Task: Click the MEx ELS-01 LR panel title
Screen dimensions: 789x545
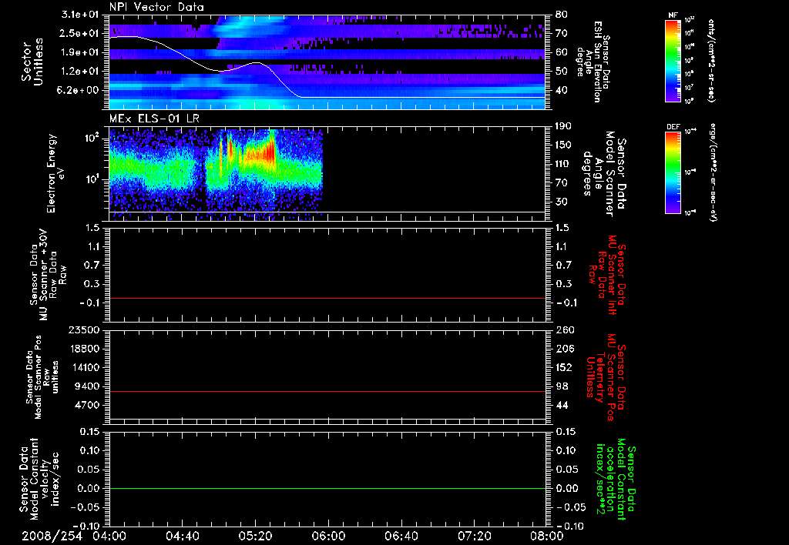Action: pyautogui.click(x=154, y=119)
